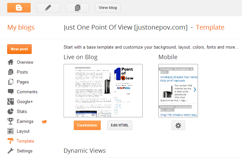Image resolution: width=242 pixels, height=158 pixels.
Task: Open Comments section
Action: tap(27, 92)
